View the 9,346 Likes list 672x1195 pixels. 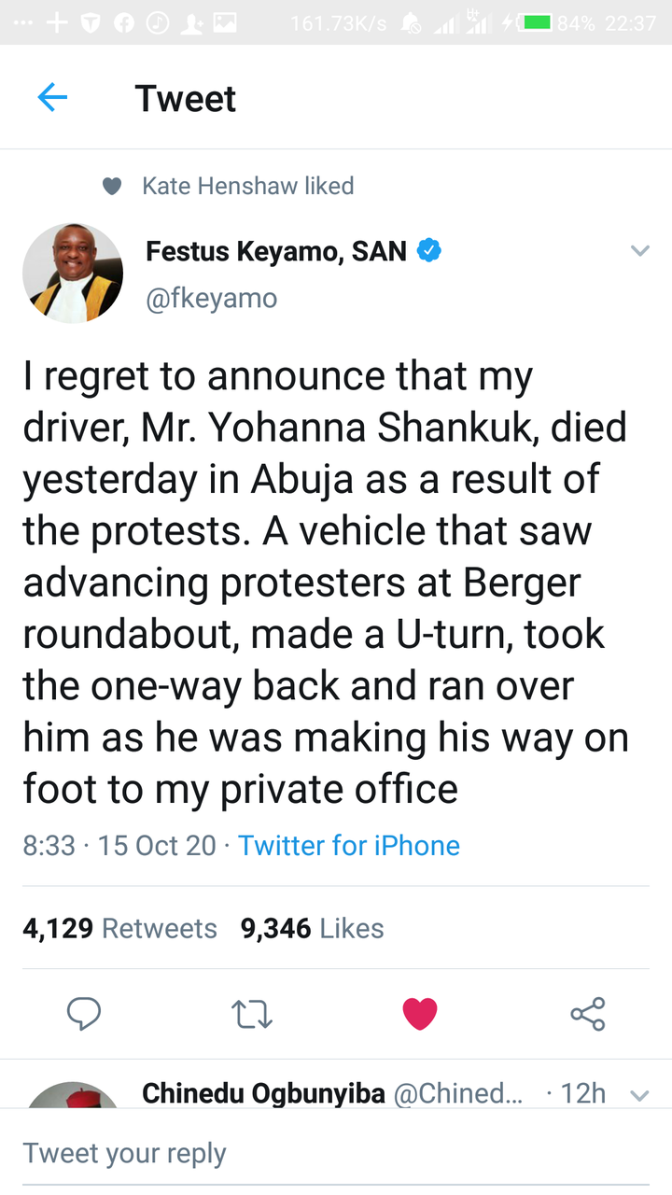(312, 929)
